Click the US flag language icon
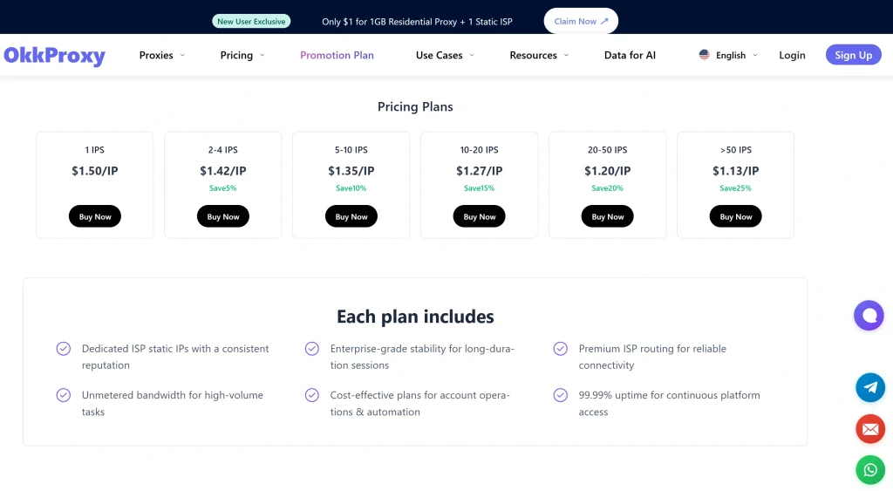The width and height of the screenshot is (893, 491). click(705, 55)
